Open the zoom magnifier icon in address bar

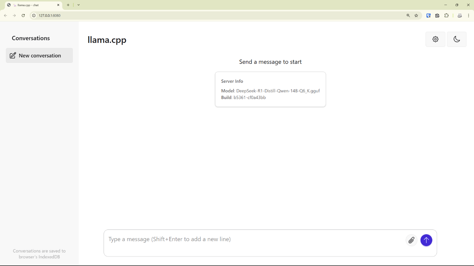pos(408,16)
